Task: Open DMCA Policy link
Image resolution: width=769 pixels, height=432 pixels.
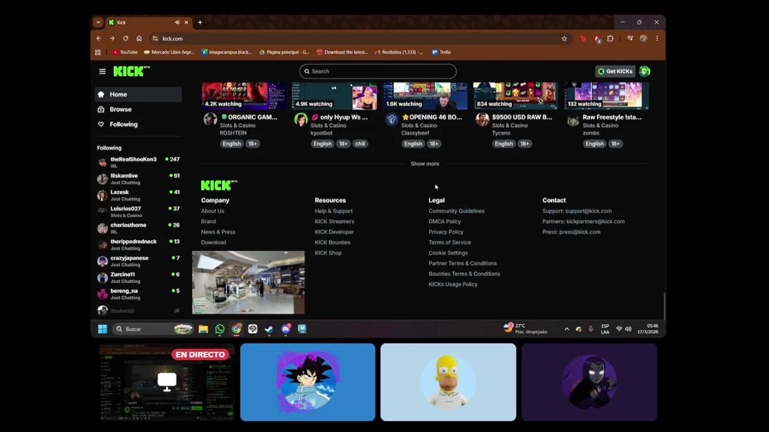Action: [x=445, y=221]
